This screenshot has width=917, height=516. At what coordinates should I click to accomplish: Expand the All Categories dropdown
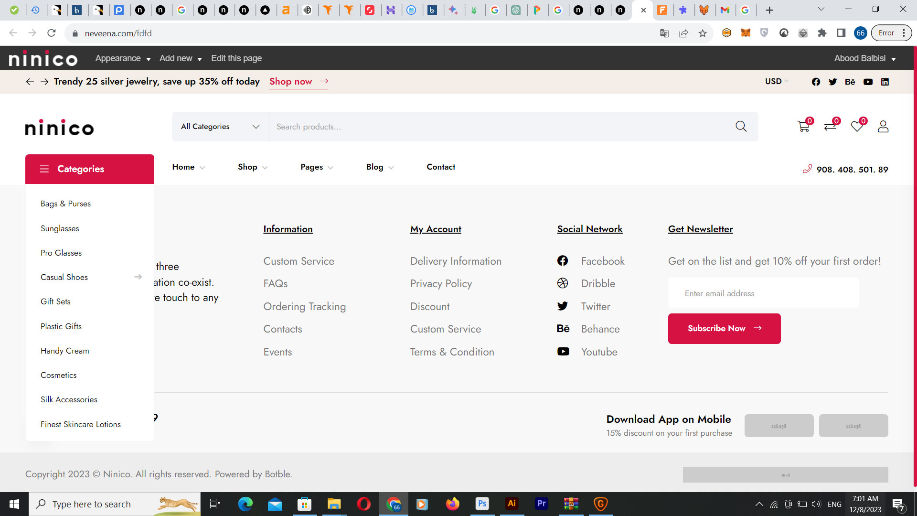(220, 127)
